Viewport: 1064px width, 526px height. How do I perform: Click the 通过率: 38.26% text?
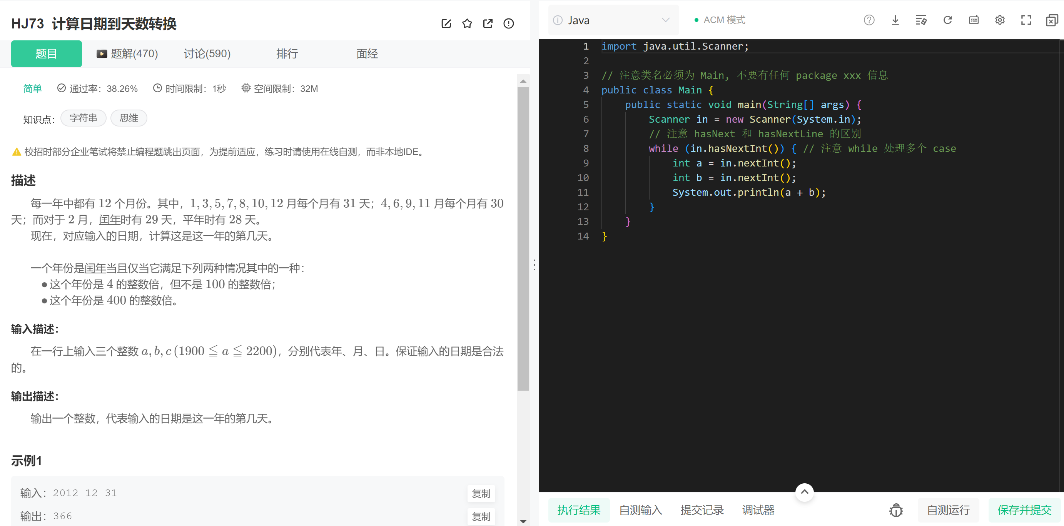click(103, 88)
